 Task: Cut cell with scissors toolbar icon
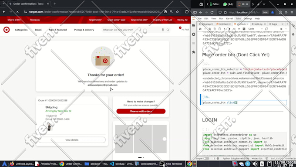point(210,29)
